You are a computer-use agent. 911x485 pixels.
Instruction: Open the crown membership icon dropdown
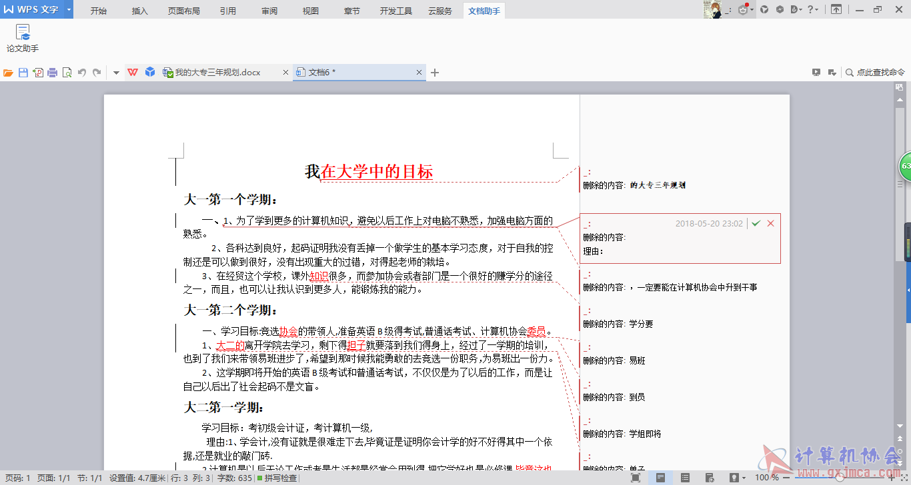click(745, 9)
